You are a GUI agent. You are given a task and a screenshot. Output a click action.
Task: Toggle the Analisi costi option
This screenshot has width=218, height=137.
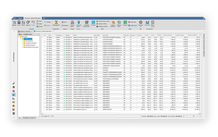132,22
